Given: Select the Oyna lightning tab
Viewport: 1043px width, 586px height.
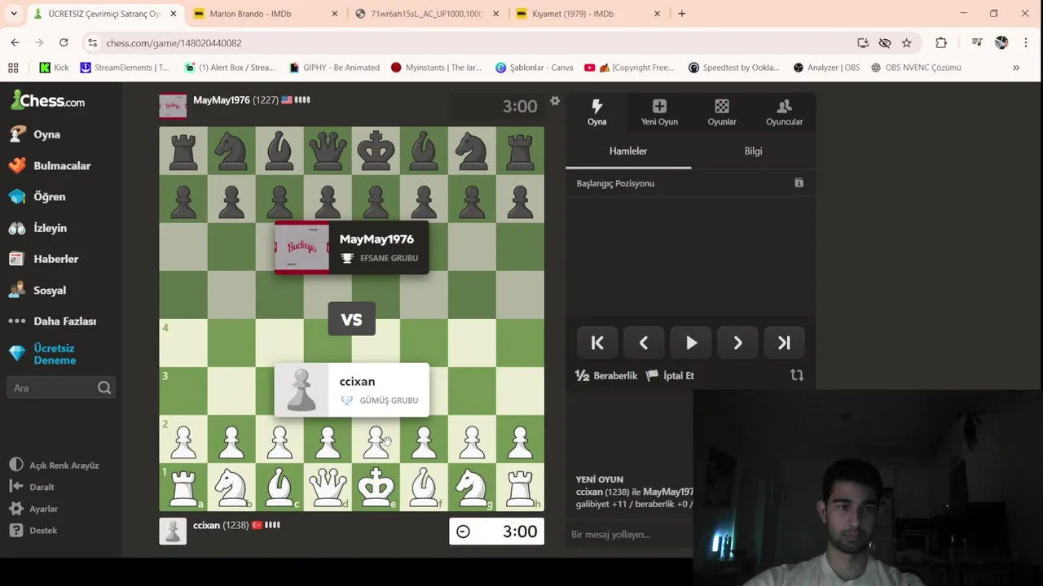Looking at the screenshot, I should (596, 112).
